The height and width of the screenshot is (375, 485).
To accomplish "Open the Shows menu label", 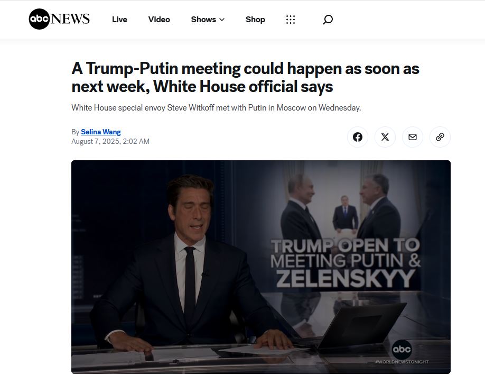I will [x=203, y=20].
